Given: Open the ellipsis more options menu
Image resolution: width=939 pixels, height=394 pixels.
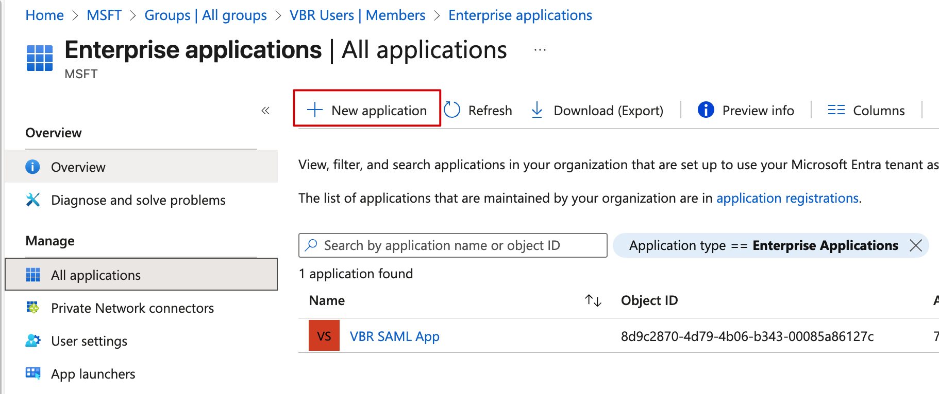Looking at the screenshot, I should (x=540, y=50).
